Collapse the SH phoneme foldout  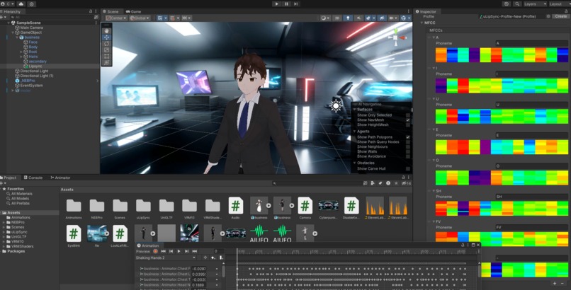tap(434, 190)
